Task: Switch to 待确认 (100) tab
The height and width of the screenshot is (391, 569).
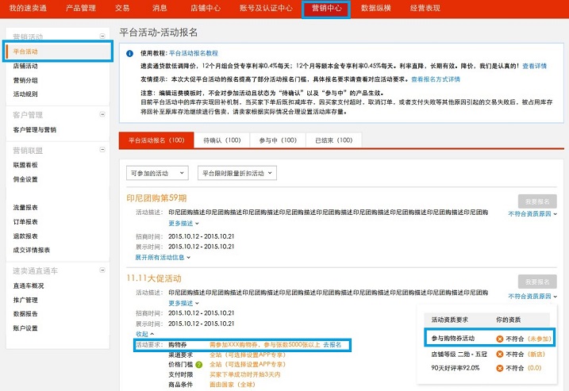Action: coord(222,140)
